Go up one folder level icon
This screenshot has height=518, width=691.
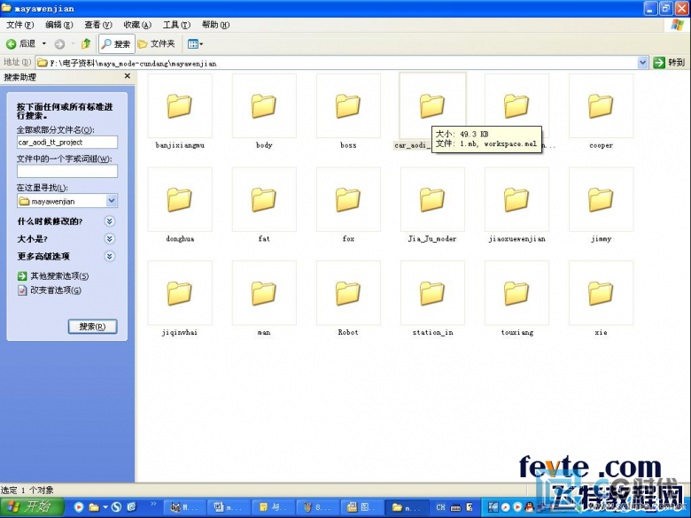pyautogui.click(x=86, y=43)
